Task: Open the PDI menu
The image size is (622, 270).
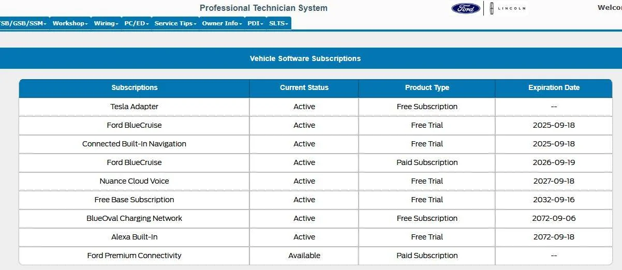Action: 256,23
